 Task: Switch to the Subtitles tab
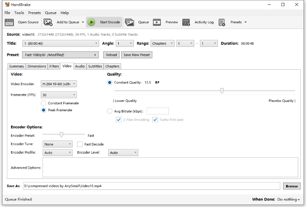pos(95,66)
